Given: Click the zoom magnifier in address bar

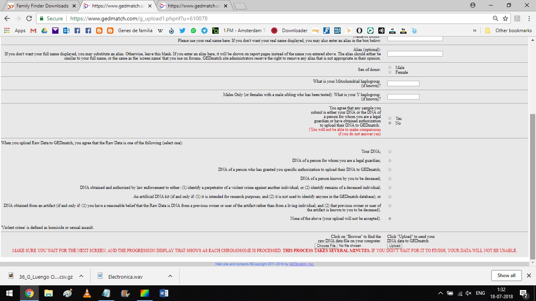Looking at the screenshot, I should (x=496, y=18).
